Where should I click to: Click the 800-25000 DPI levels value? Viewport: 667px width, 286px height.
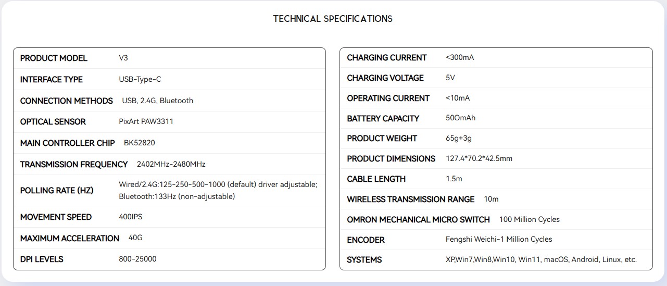click(x=137, y=259)
